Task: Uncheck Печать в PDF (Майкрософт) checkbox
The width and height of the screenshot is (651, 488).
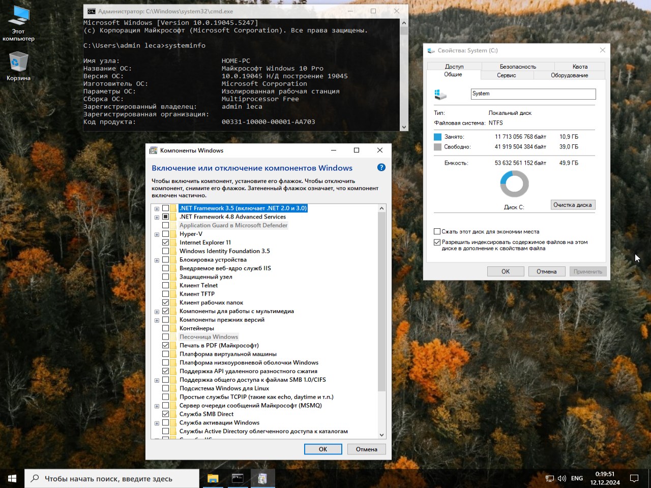Action: (x=165, y=345)
